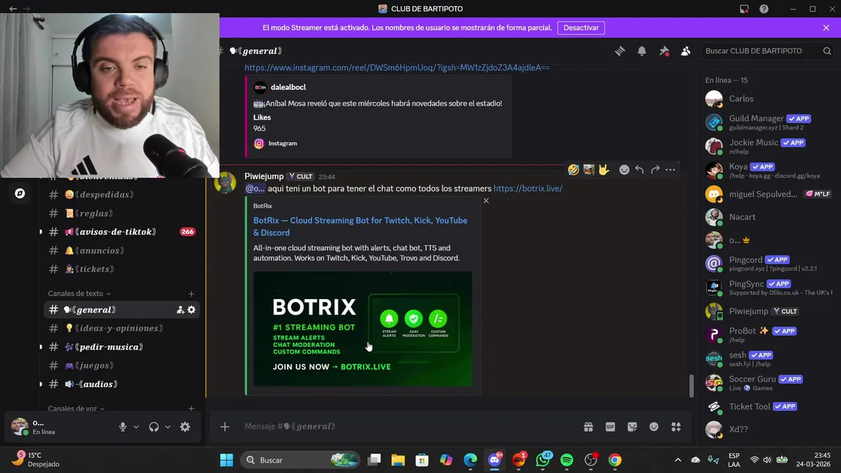Open the Threads icon in channel header

(x=620, y=51)
